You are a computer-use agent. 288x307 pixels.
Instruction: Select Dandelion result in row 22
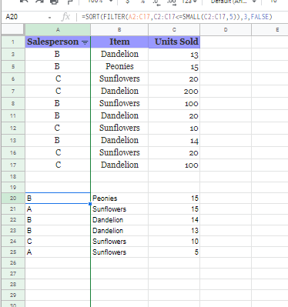tap(119, 219)
